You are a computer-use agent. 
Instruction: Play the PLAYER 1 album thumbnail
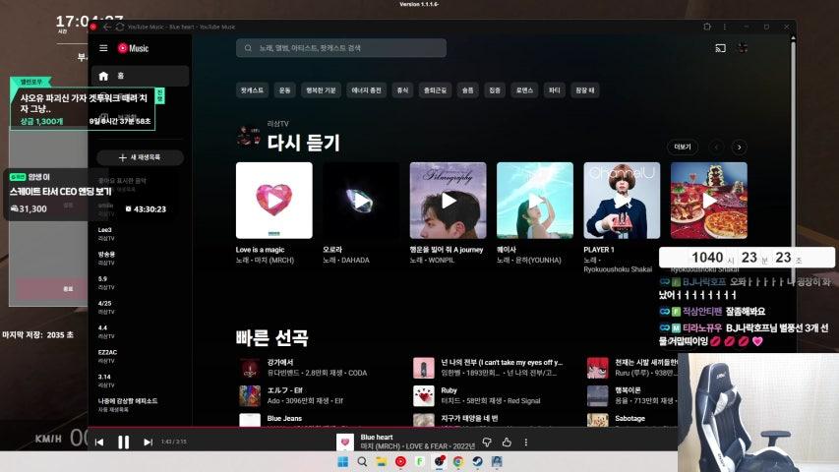(x=622, y=201)
